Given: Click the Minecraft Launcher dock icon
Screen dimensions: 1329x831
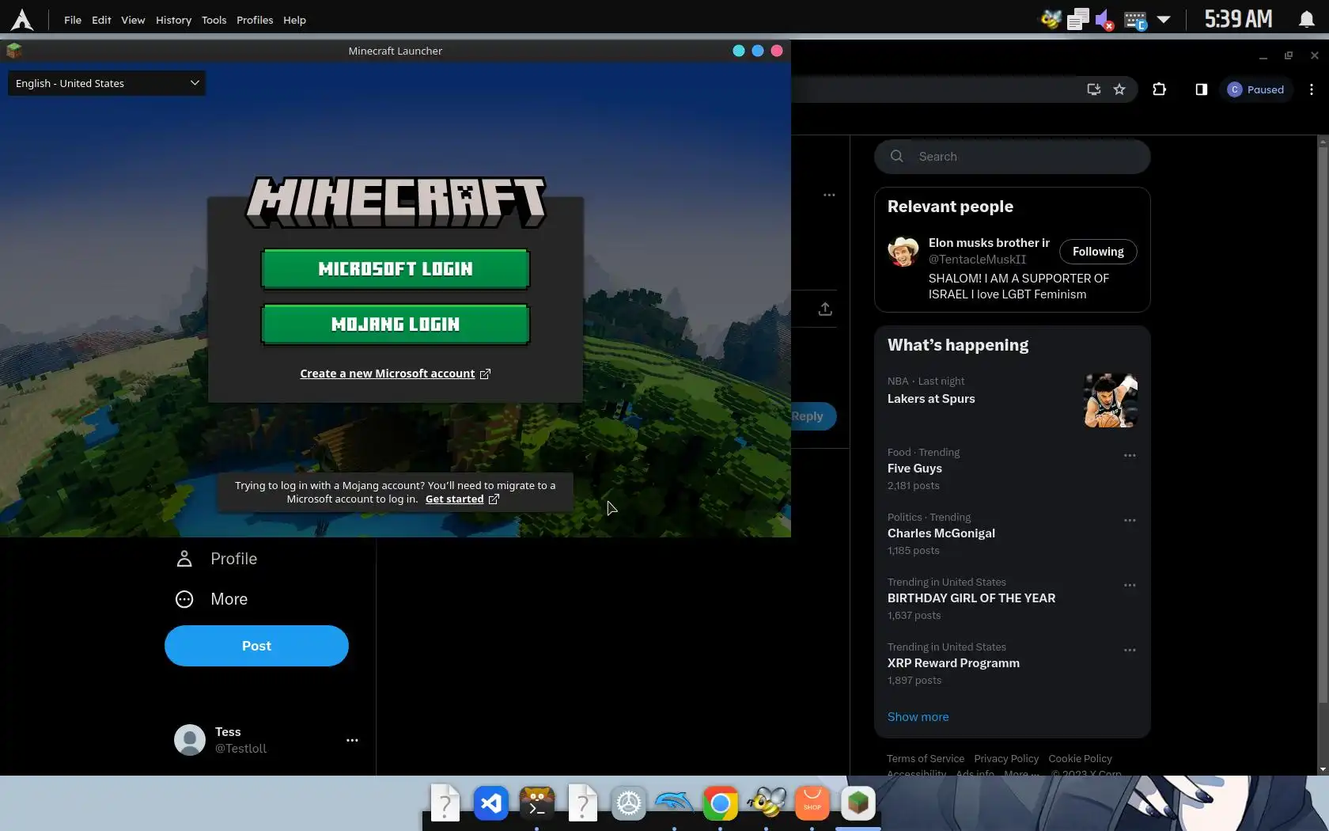Looking at the screenshot, I should pos(858,804).
